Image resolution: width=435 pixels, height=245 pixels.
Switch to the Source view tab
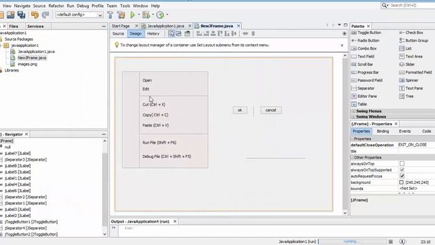[118, 33]
